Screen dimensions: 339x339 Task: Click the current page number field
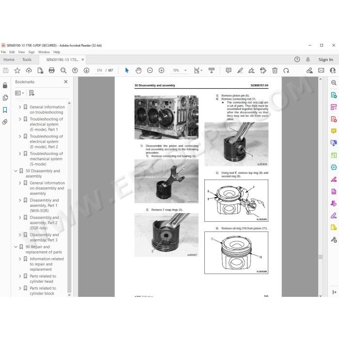99,71
